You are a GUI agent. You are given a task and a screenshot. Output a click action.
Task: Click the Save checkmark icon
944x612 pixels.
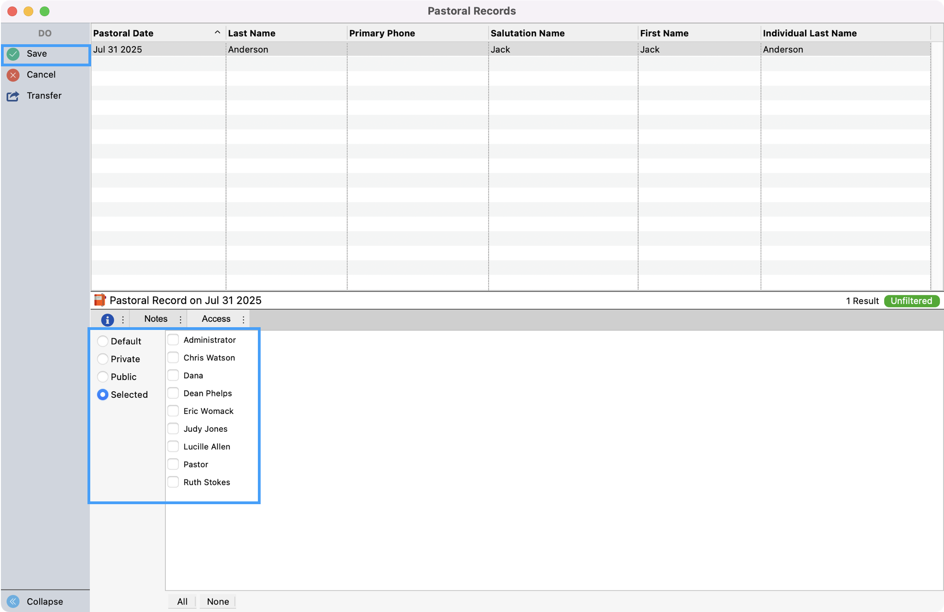[x=13, y=54]
